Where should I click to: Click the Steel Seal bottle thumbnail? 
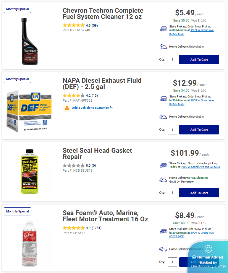(29, 171)
